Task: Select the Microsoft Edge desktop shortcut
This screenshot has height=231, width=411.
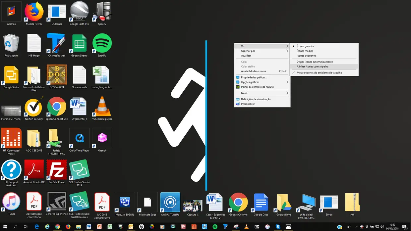Action: (147, 204)
